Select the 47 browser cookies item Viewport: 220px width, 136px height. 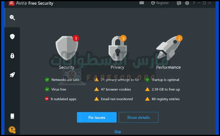point(116,89)
